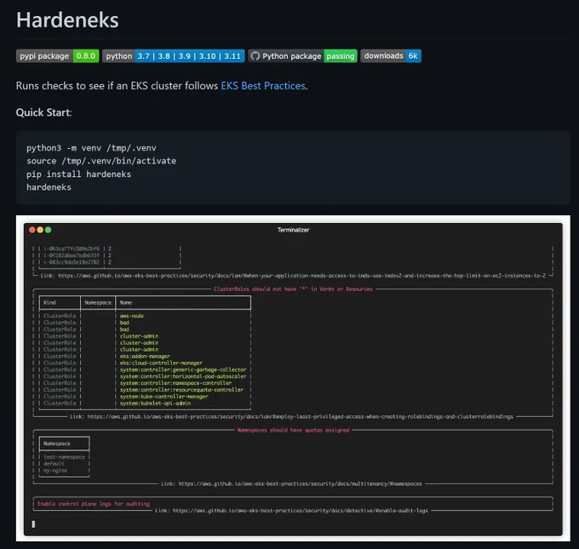Click the line 'python3 -m venv /tmp/.venv'
This screenshot has width=579, height=549.
[91, 148]
